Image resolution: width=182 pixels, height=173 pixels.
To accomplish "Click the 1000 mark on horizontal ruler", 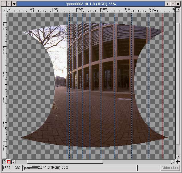I will pos(80,9).
